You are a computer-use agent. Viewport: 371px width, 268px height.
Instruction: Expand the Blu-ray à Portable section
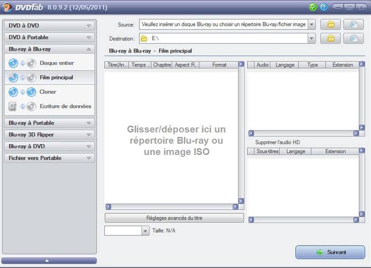point(49,123)
